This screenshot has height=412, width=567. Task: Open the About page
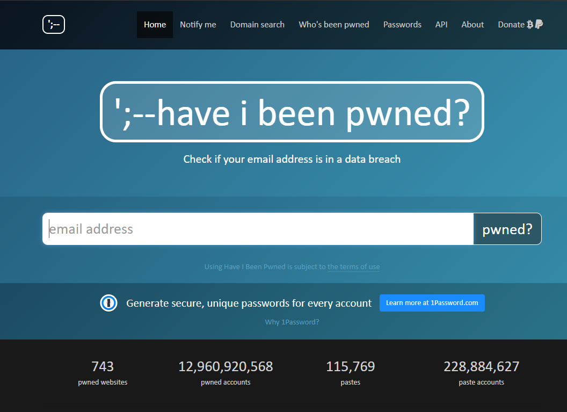click(x=473, y=25)
